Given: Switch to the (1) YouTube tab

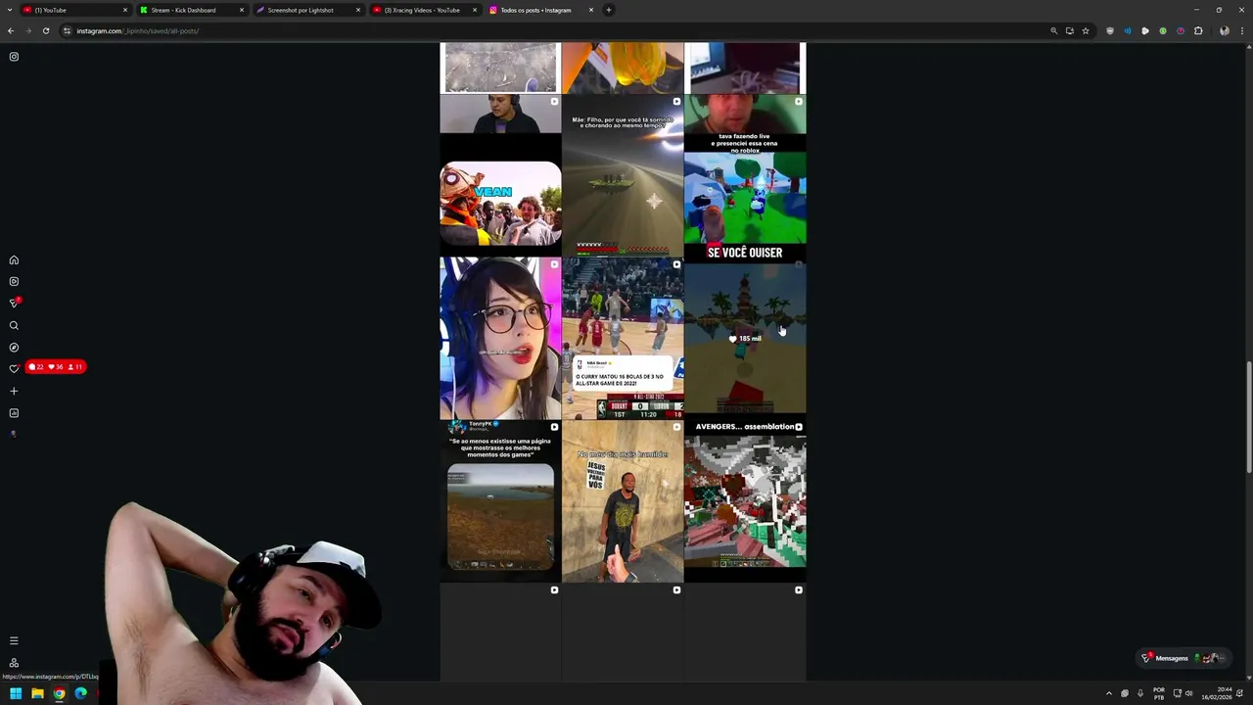Looking at the screenshot, I should [74, 10].
